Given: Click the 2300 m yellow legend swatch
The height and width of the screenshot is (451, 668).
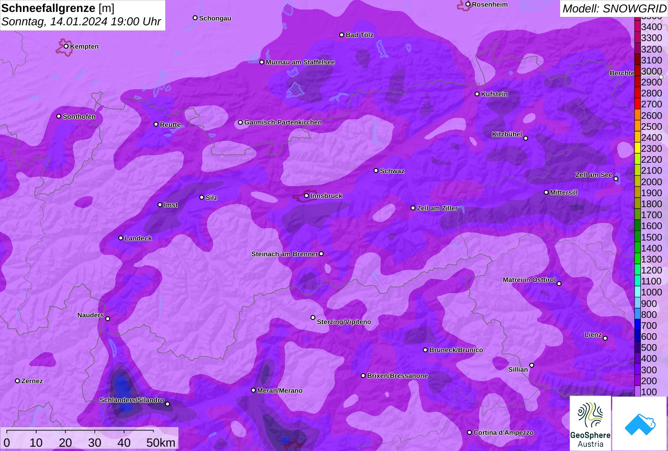Looking at the screenshot, I should 637,148.
